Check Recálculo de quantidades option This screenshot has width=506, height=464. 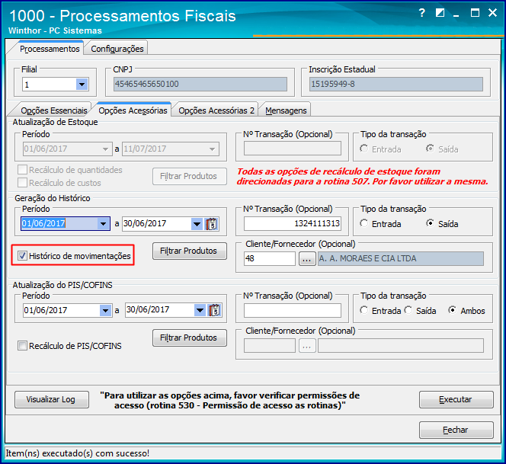[22, 170]
